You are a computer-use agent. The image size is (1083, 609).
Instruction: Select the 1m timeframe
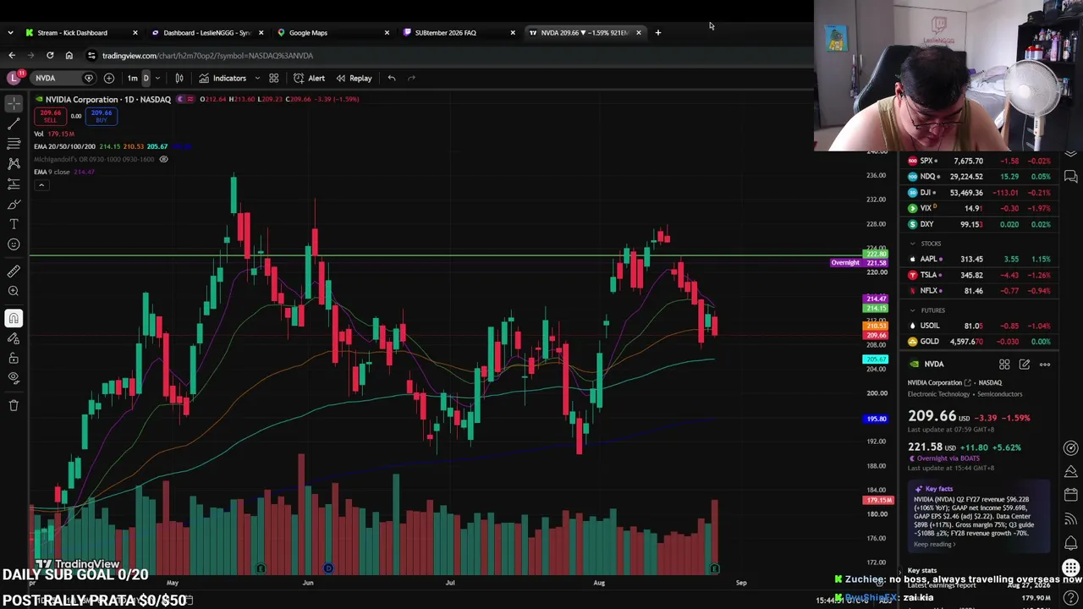[132, 78]
